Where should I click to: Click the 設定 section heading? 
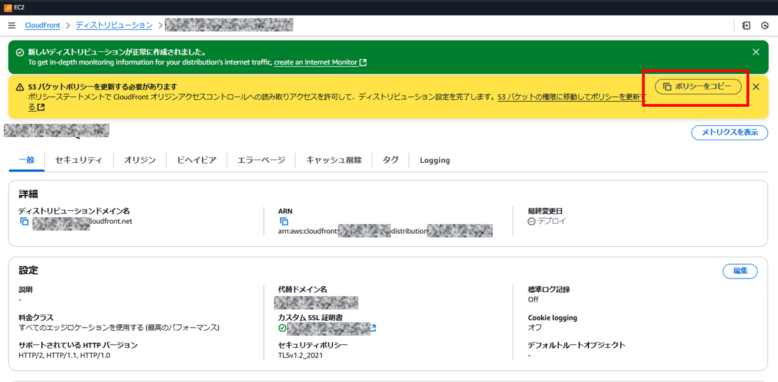point(28,270)
